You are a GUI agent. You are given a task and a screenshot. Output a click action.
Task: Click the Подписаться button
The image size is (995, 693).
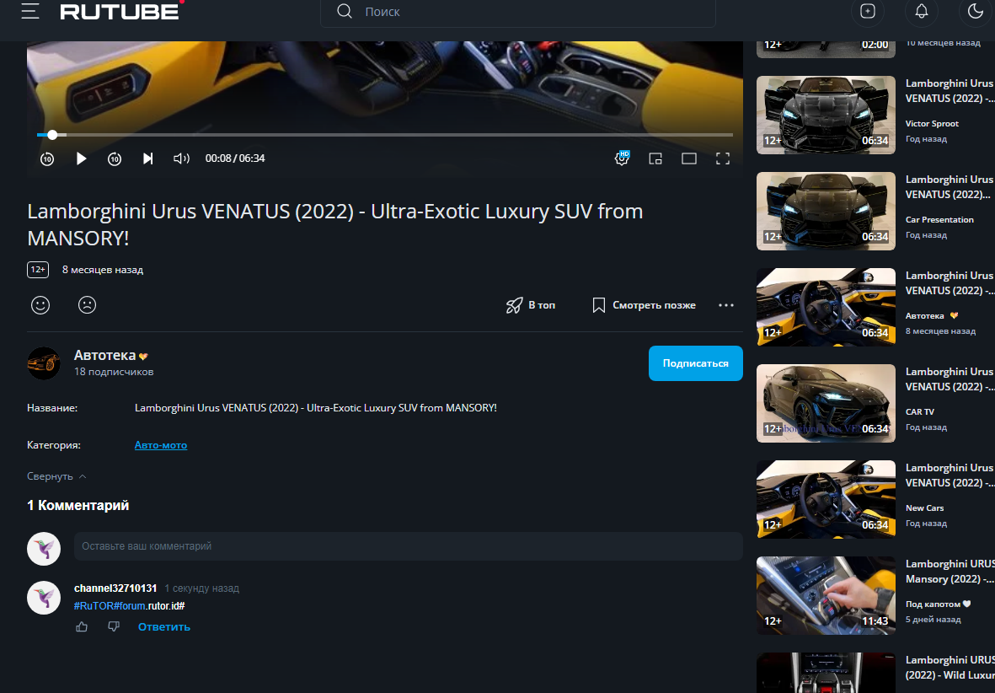[x=695, y=363]
